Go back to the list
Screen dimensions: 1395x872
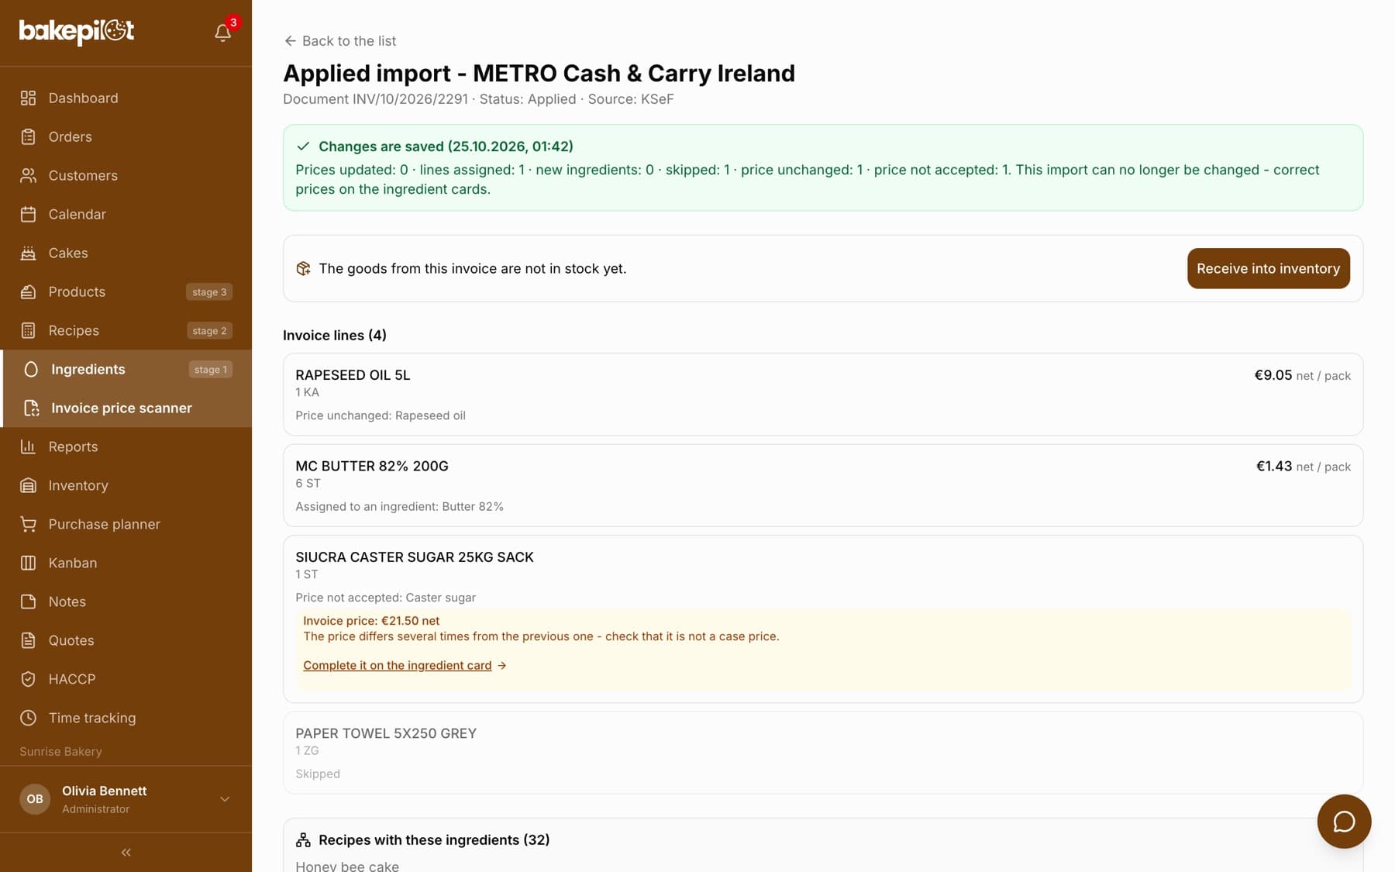pyautogui.click(x=339, y=41)
